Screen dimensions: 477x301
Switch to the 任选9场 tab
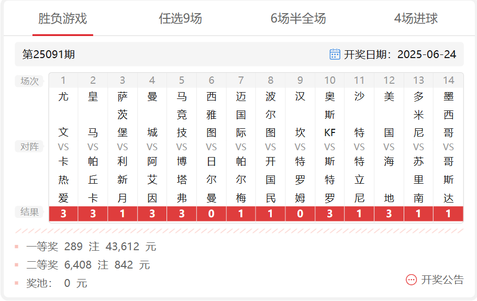click(x=181, y=18)
